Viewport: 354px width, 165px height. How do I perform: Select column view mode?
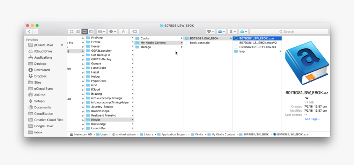(85, 32)
